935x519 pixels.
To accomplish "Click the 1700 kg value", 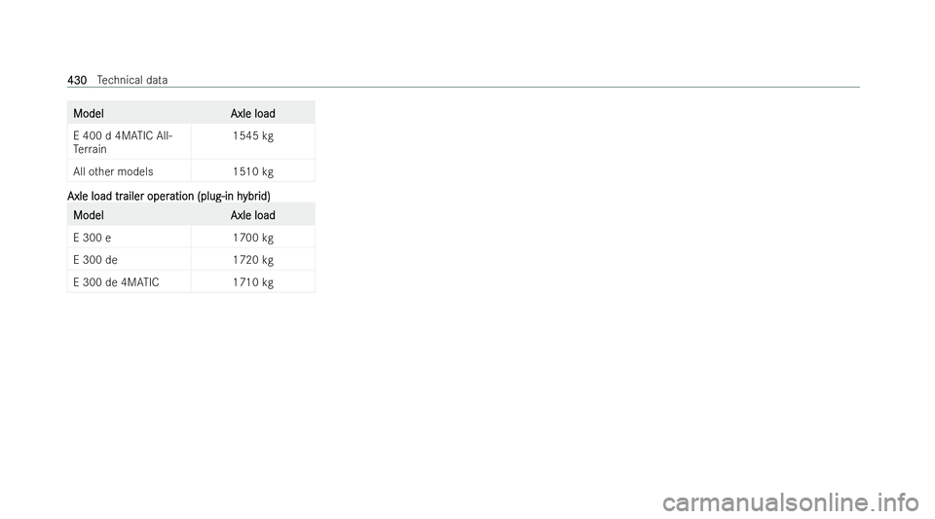I will (x=253, y=238).
